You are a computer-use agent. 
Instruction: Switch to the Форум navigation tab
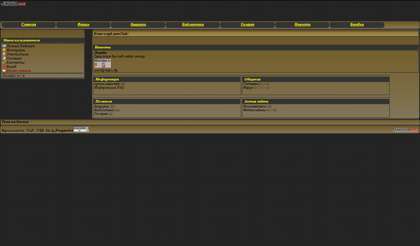pos(83,25)
